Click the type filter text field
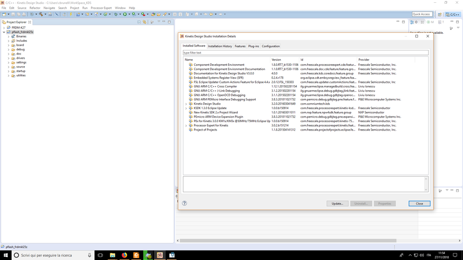 (x=305, y=53)
